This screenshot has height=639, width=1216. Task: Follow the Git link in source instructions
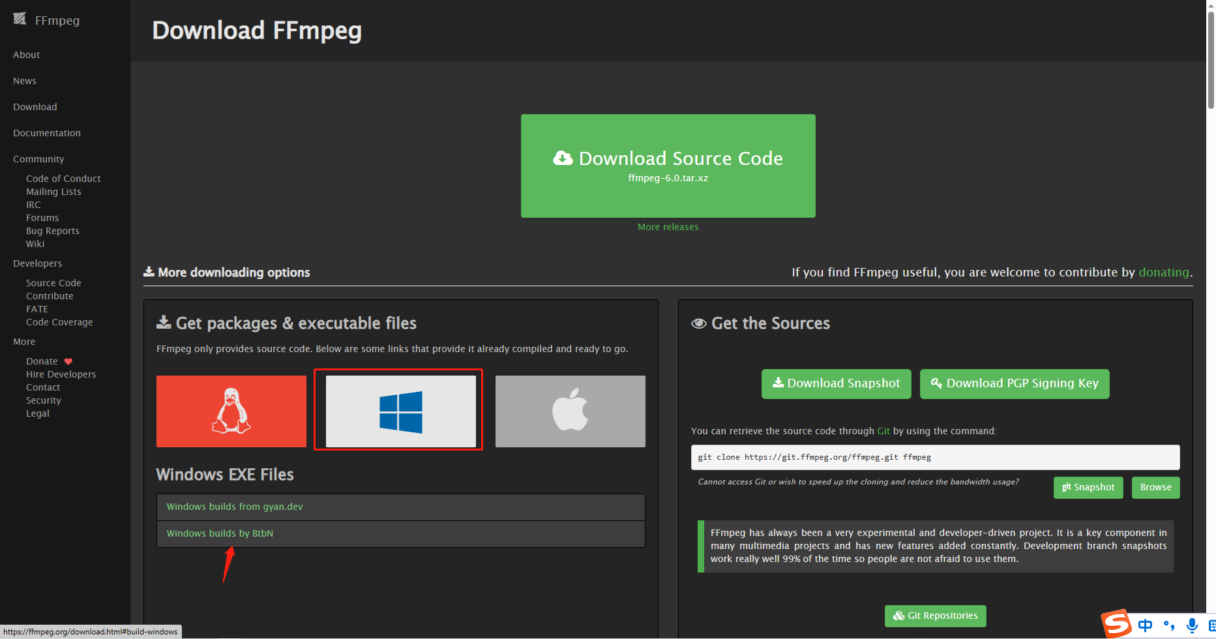(883, 431)
